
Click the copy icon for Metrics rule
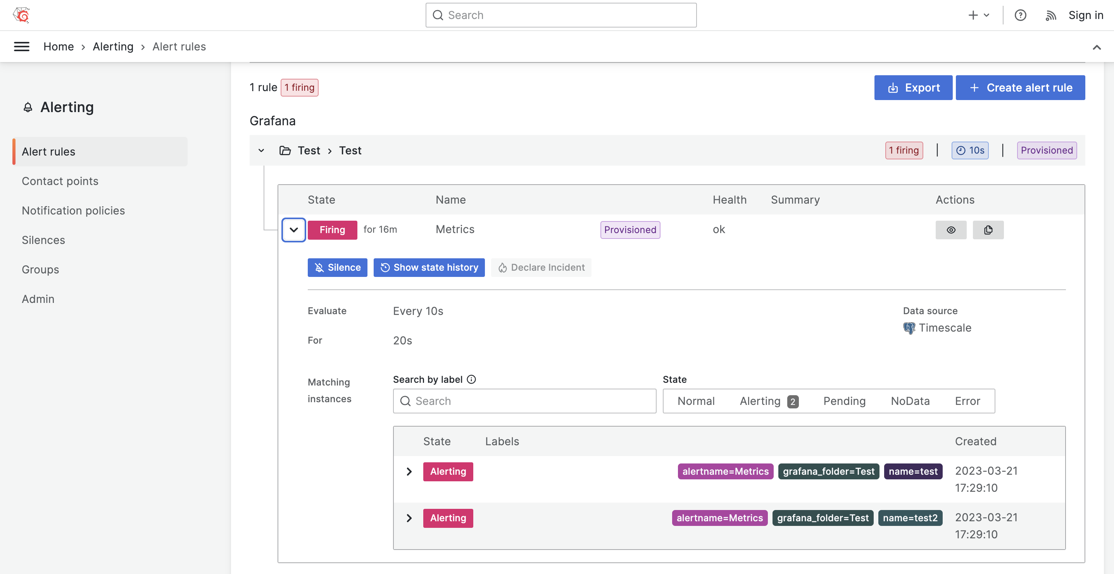(x=988, y=229)
